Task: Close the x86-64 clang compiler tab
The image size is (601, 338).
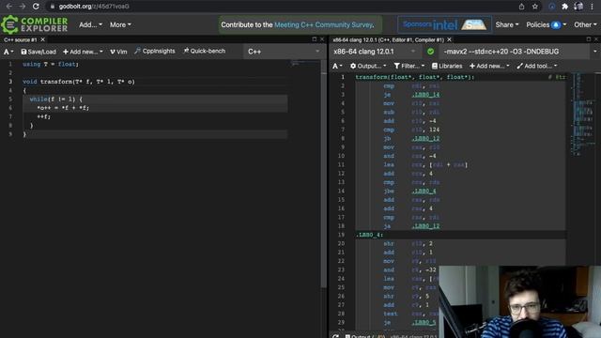Action: point(449,39)
